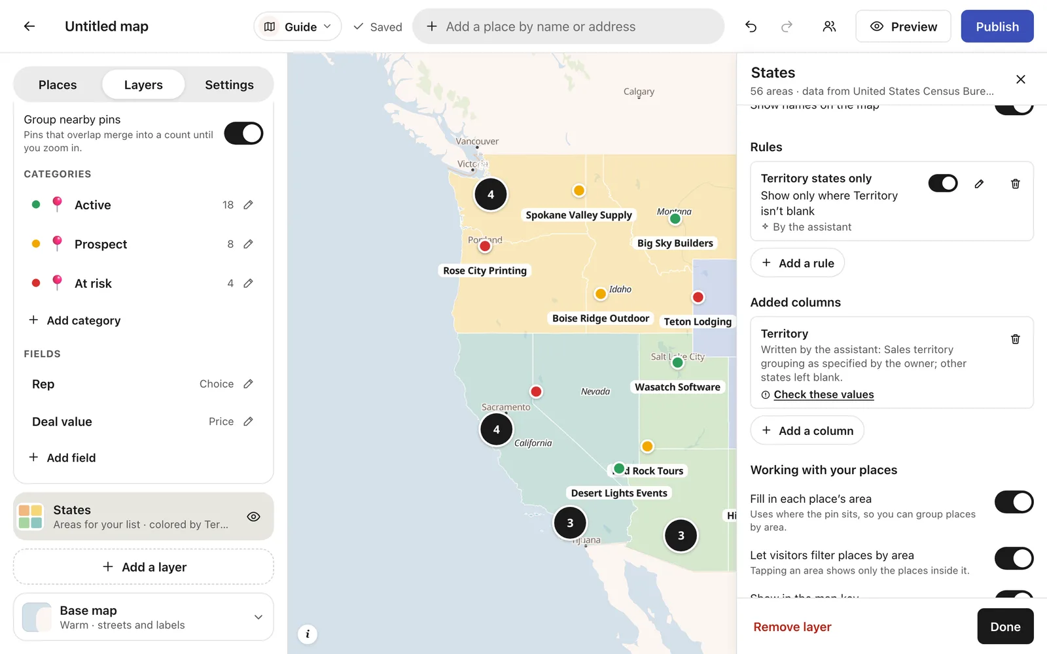Publish the map

(x=997, y=27)
